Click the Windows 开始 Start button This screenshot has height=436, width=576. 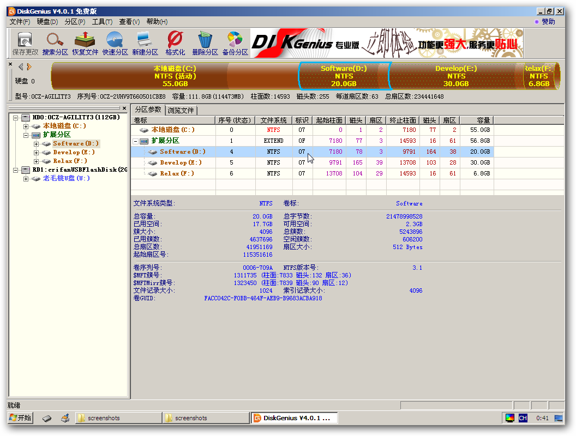pyautogui.click(x=21, y=418)
